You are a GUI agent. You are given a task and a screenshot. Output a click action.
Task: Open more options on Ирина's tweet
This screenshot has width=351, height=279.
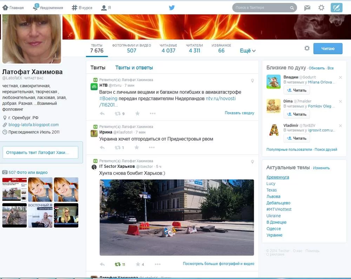tap(152, 147)
